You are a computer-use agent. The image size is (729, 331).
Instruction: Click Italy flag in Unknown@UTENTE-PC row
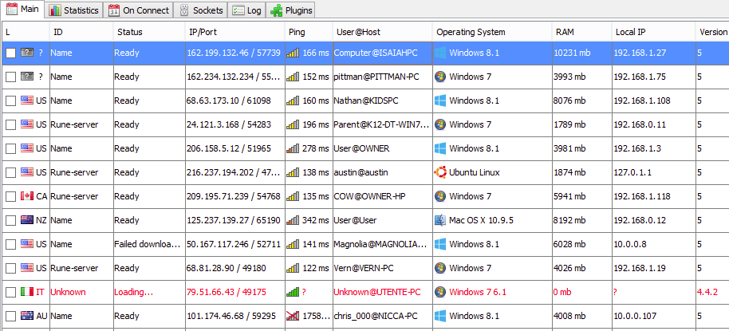point(27,293)
